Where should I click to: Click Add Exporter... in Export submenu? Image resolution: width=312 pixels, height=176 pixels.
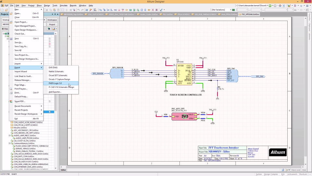tap(61, 92)
